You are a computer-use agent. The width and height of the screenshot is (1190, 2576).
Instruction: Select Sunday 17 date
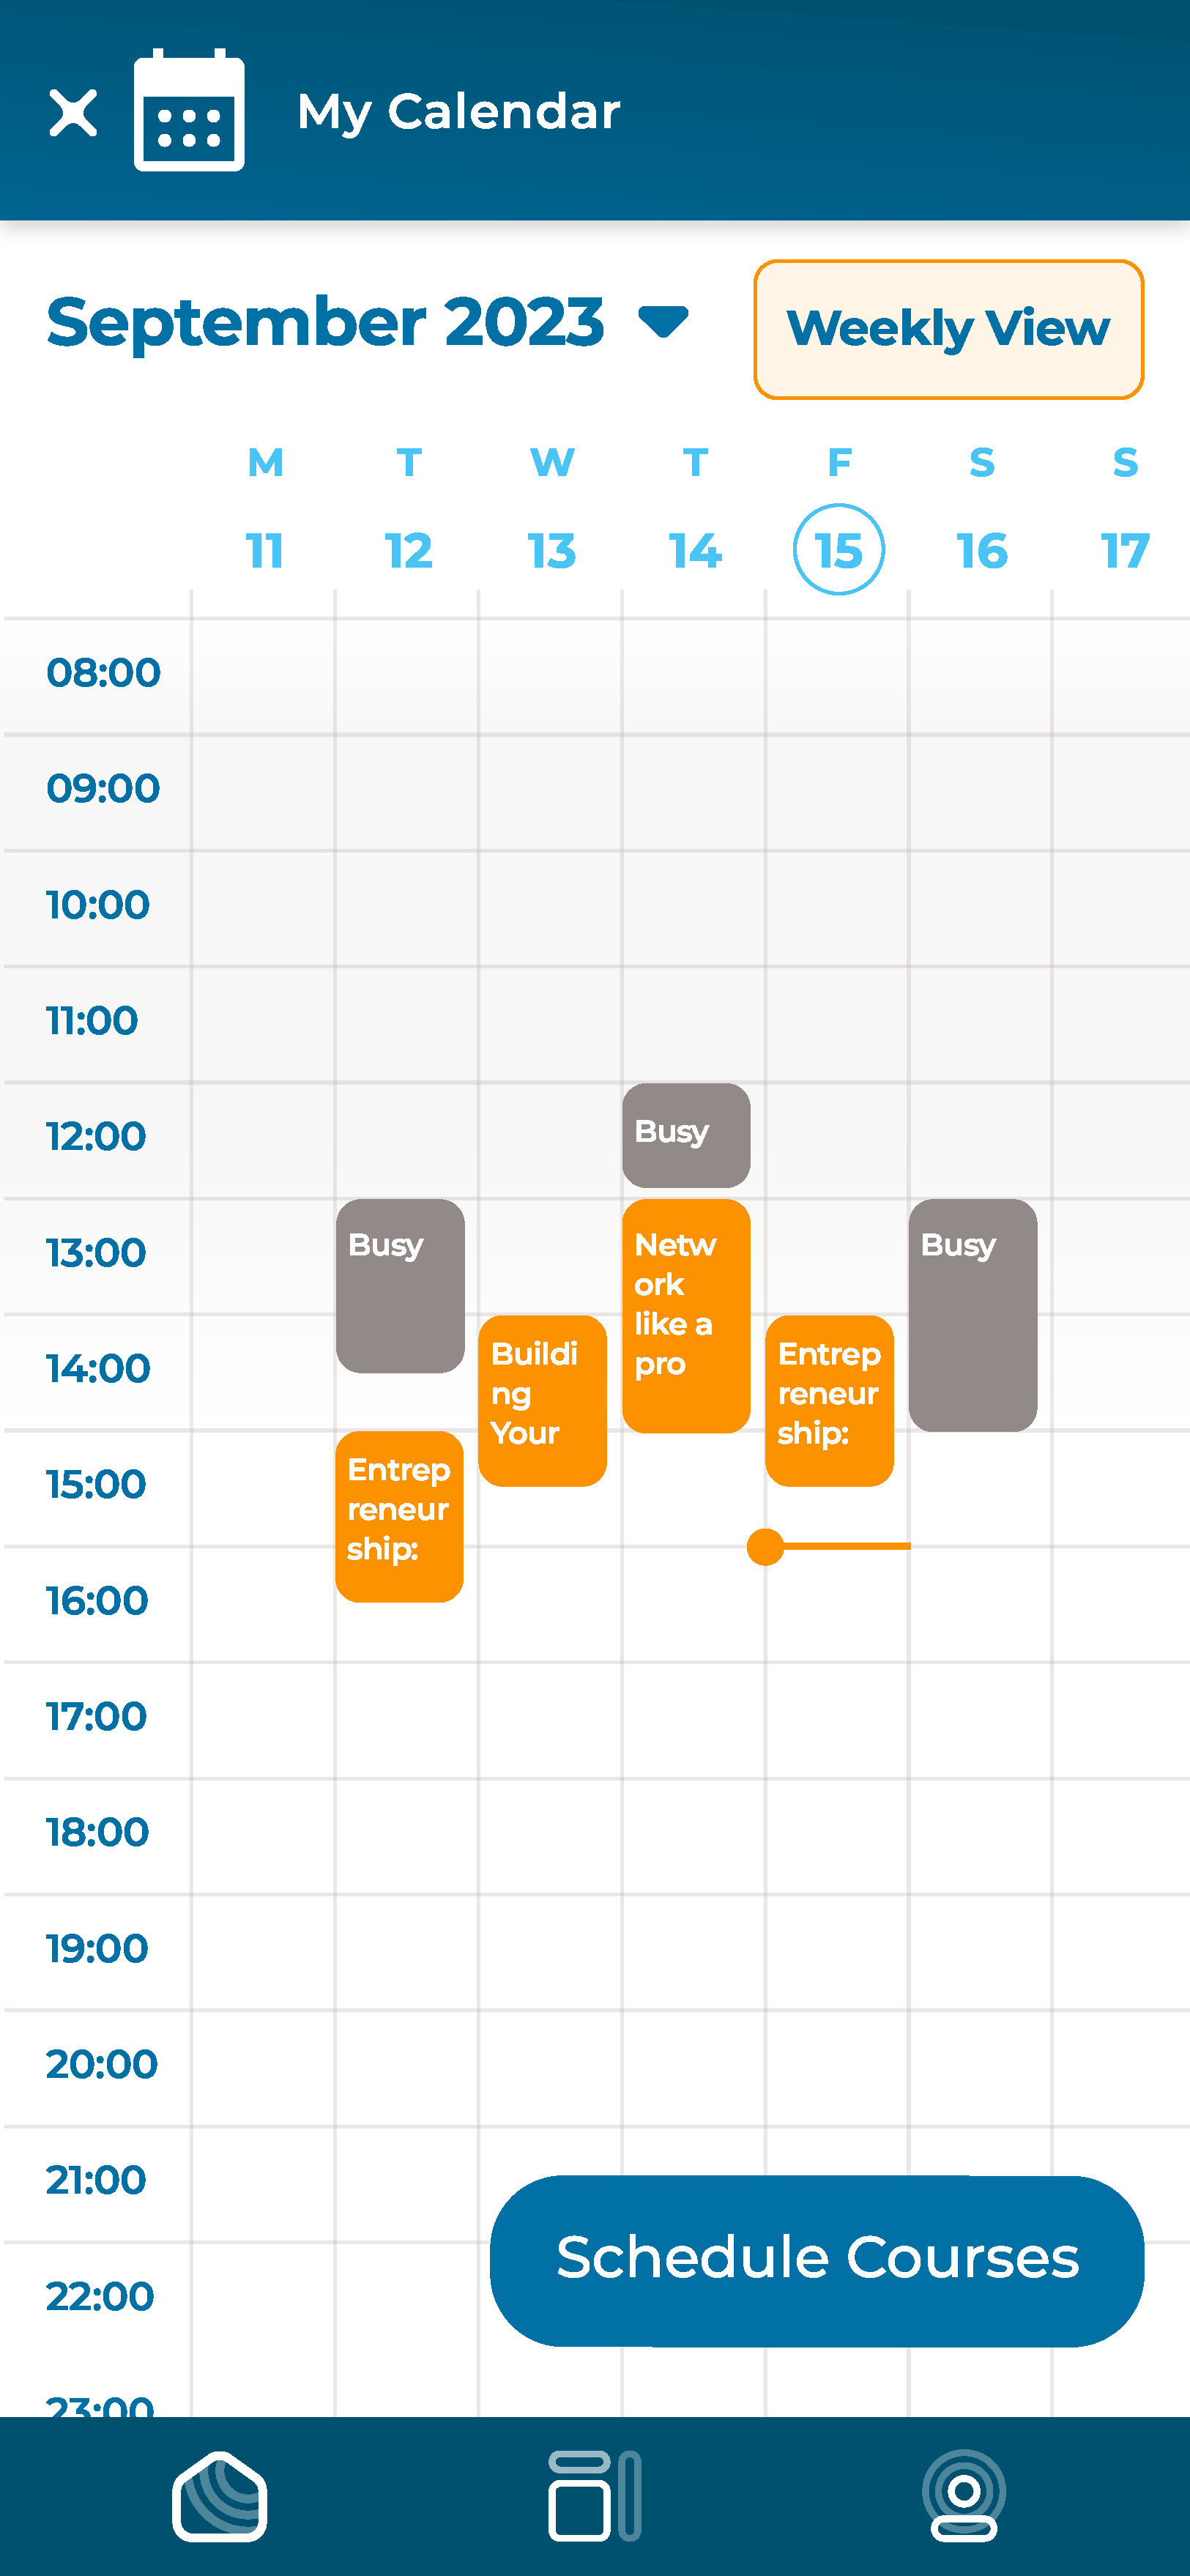click(1125, 550)
